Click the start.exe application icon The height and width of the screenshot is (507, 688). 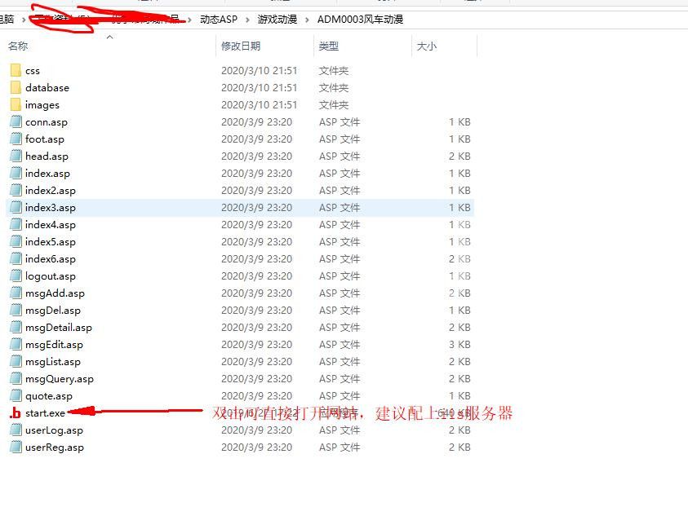coord(16,413)
